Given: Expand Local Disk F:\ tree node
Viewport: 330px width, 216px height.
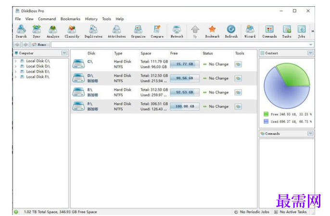Looking at the screenshot, I should 16,77.
